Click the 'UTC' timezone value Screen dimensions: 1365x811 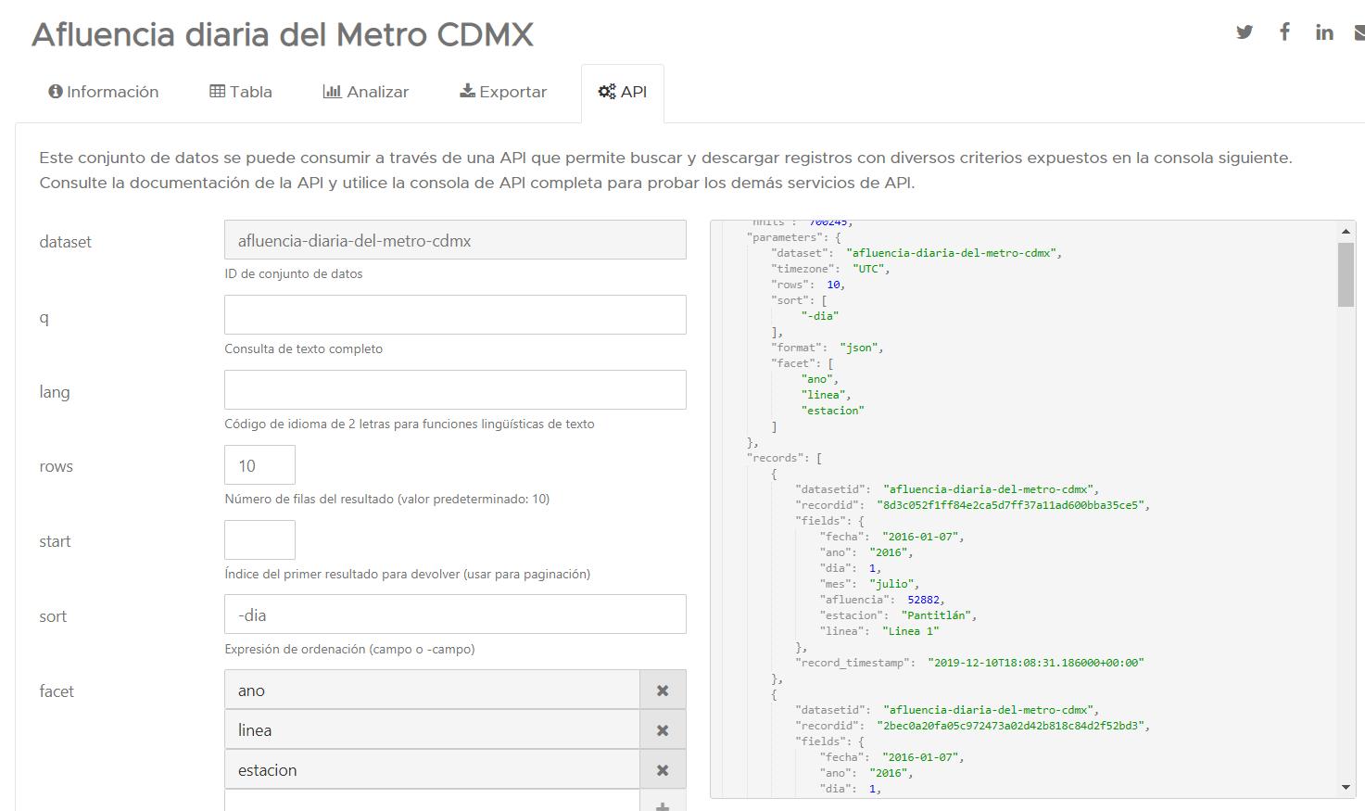pos(867,269)
